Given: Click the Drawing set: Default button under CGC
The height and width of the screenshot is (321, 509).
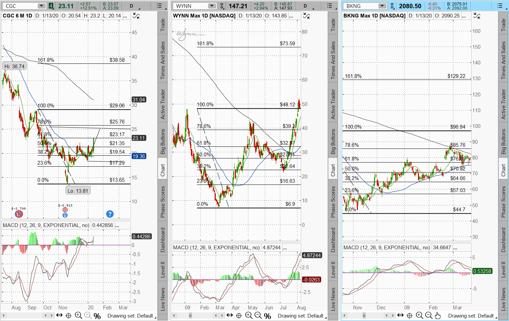Looking at the screenshot, I should click(130, 316).
